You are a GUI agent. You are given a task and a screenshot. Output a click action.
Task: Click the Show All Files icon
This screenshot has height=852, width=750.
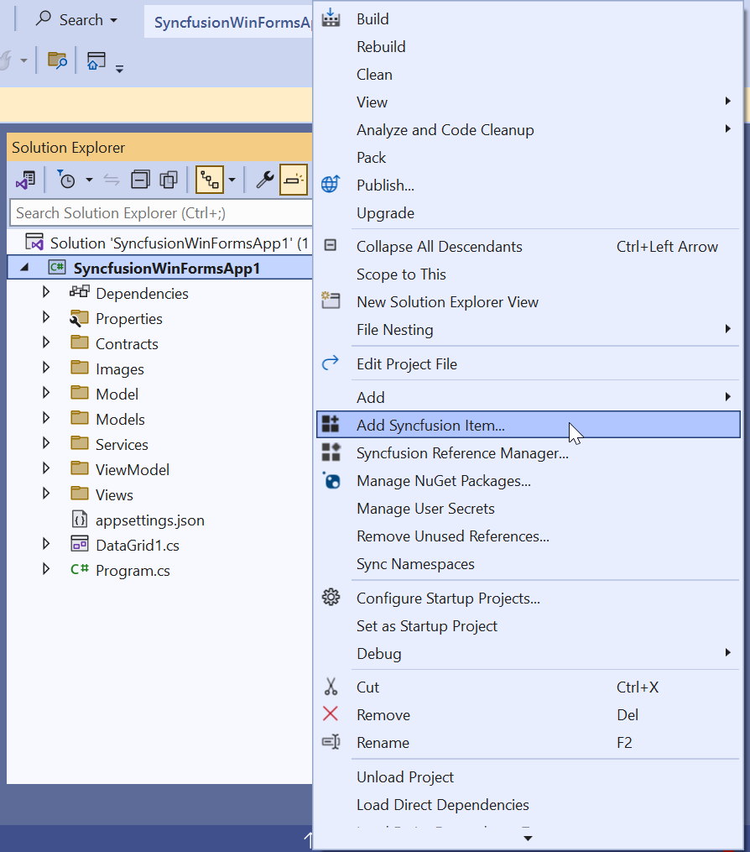click(169, 180)
